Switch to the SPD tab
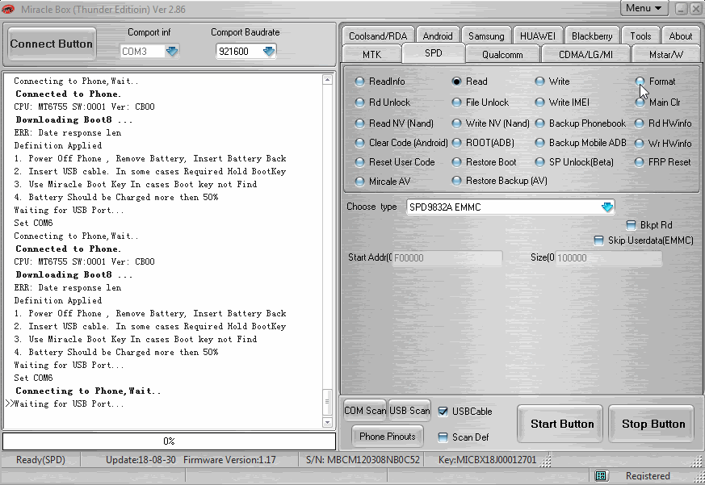705x485 pixels. (x=434, y=53)
